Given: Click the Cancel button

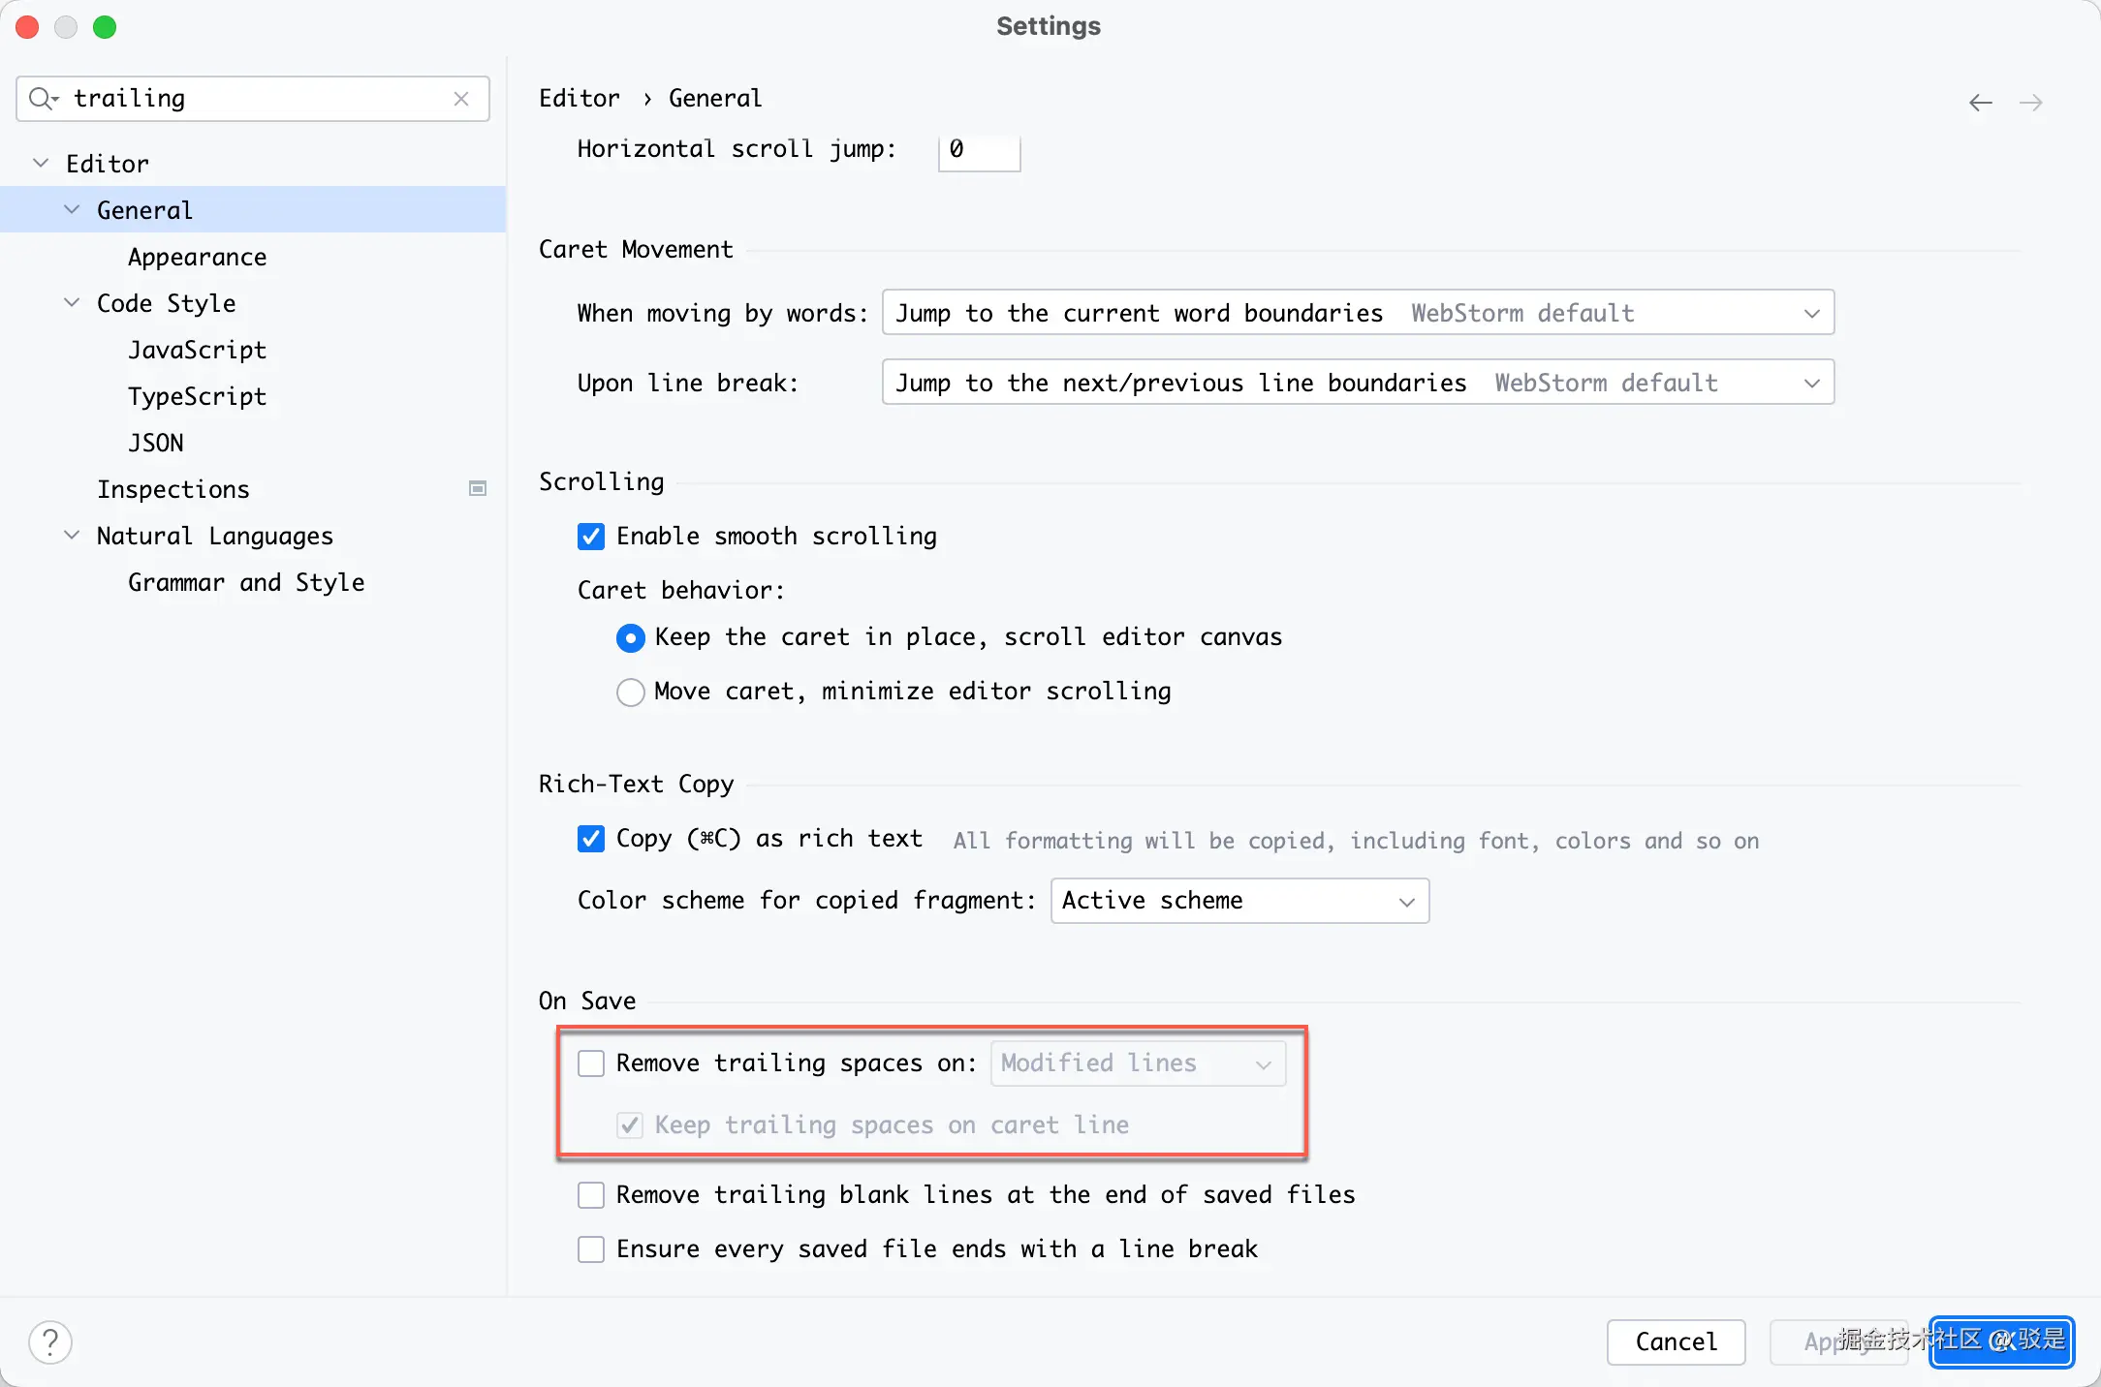Looking at the screenshot, I should (x=1676, y=1341).
